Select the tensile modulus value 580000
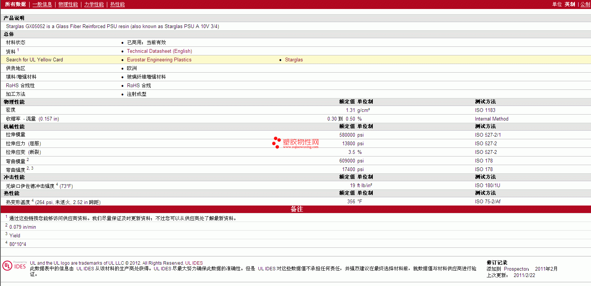This screenshot has height=286, width=591. [x=347, y=135]
